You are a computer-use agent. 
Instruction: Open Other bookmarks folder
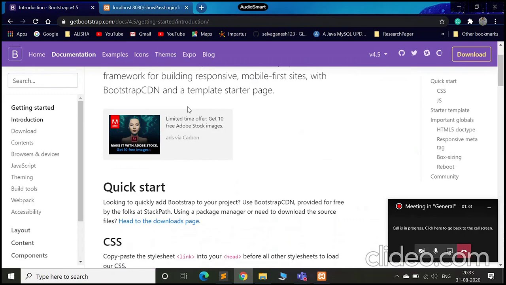pos(476,34)
